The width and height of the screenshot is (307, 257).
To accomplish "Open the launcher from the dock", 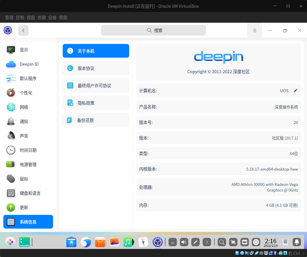I will pos(10,242).
